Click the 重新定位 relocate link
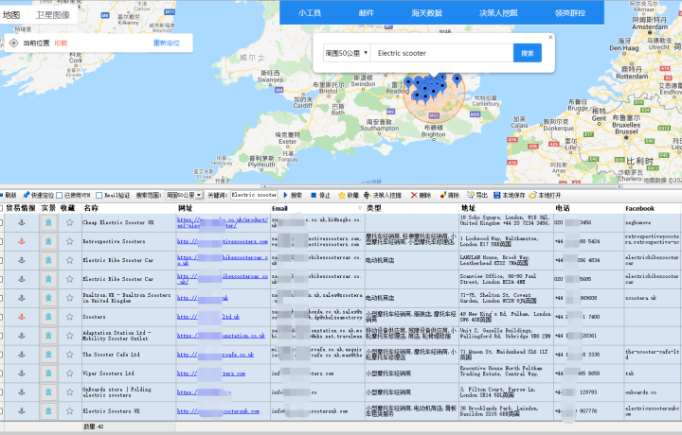 click(x=166, y=43)
